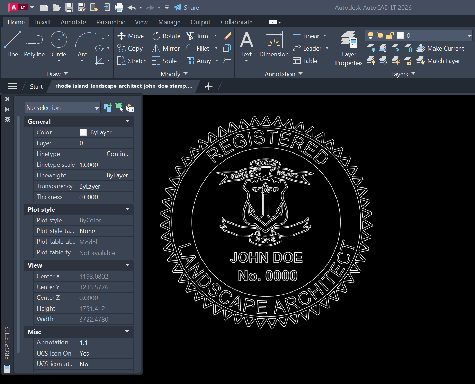The image size is (475, 384).
Task: Switch to the Manage ribbon tab
Action: pos(169,22)
